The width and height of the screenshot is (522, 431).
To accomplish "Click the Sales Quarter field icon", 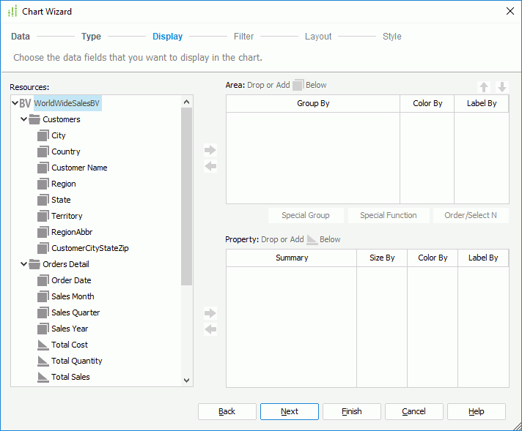I will pos(43,312).
